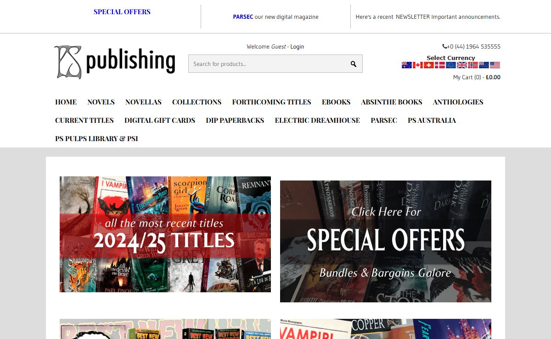Open the Special Offers bundles banner

click(x=386, y=241)
